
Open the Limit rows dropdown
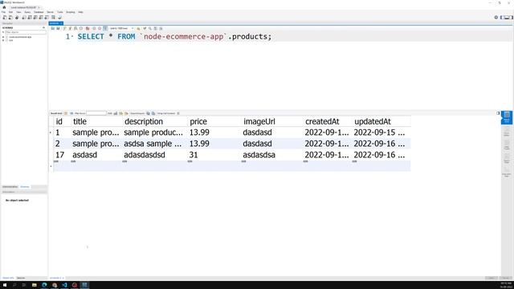tap(121, 29)
